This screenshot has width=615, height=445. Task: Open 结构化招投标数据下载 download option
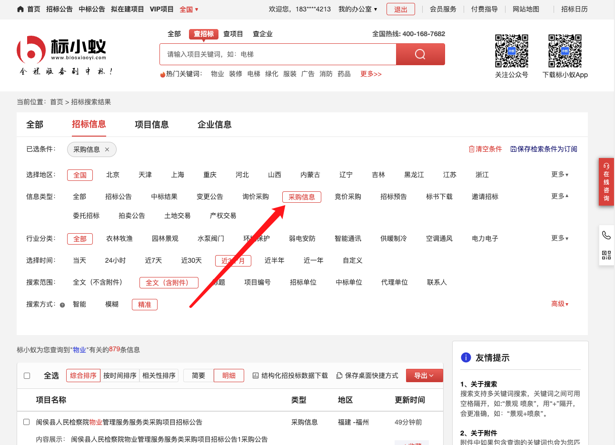tap(290, 376)
